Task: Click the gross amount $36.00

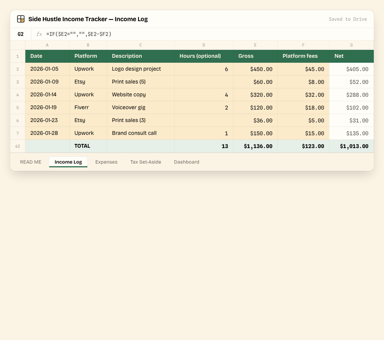Action: [255, 121]
